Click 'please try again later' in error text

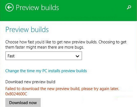[100, 89]
